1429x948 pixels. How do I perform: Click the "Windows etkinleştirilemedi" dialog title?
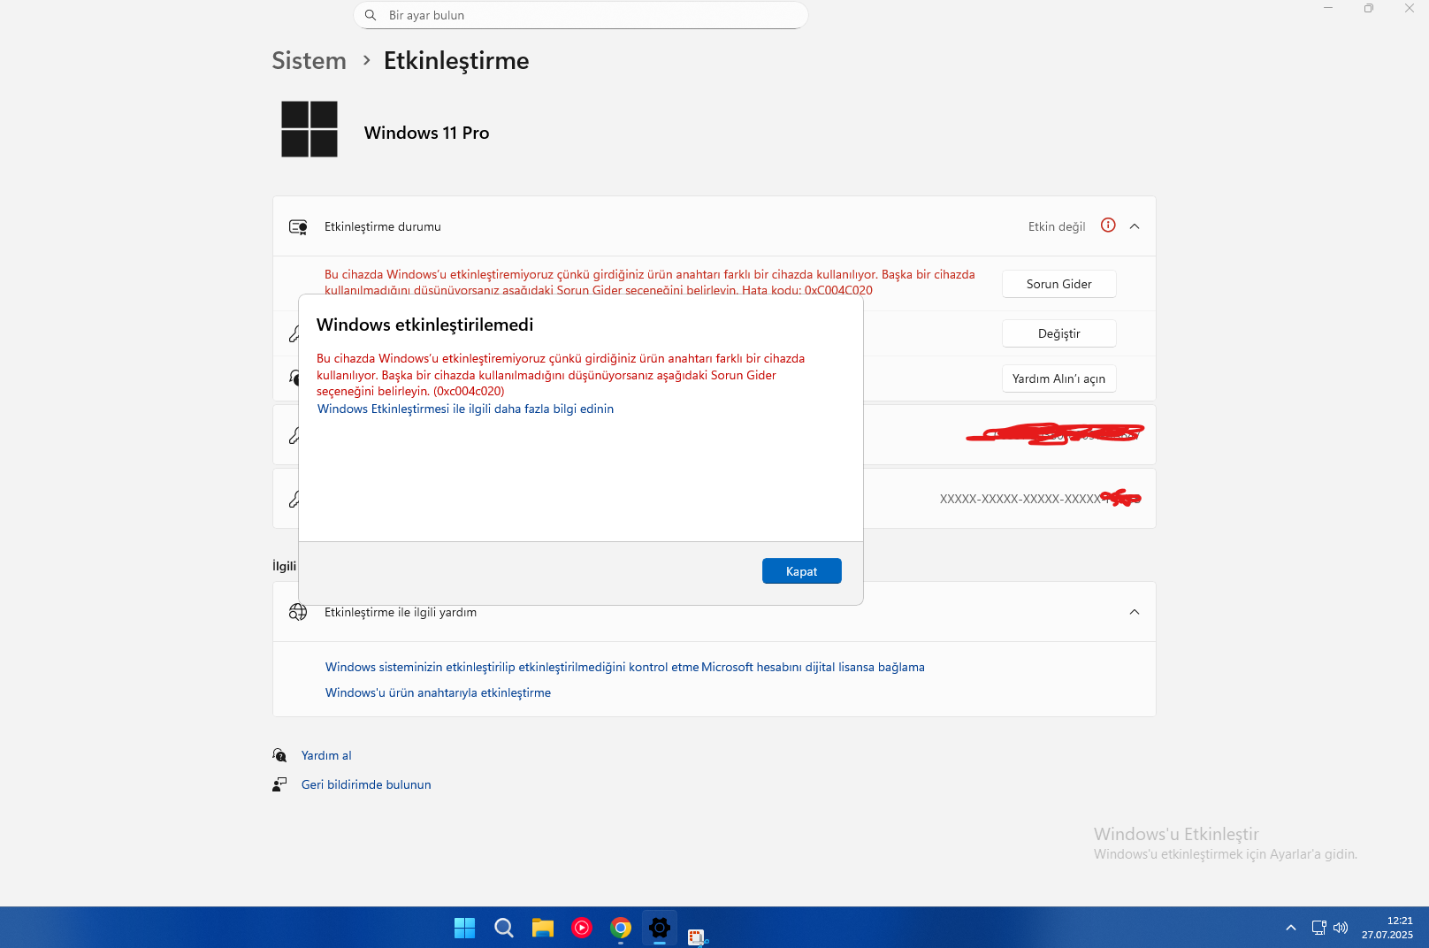tap(424, 325)
